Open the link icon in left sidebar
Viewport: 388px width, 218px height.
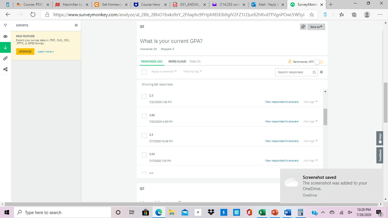(5, 58)
